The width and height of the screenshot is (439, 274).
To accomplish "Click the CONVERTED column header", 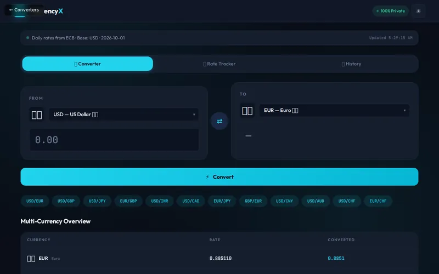I will click(341, 239).
